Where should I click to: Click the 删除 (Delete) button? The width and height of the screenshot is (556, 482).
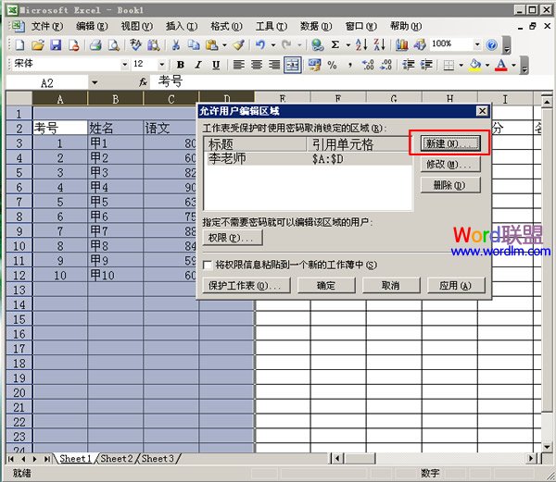(450, 185)
